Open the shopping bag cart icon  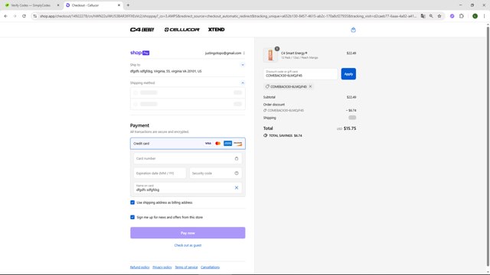pos(353,30)
